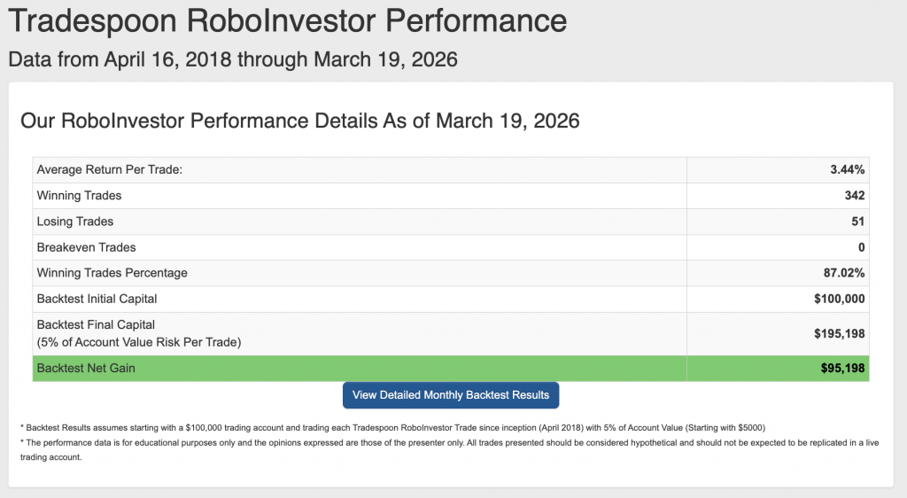This screenshot has width=907, height=498.
Task: Click the RoboInvestor Performance Details section heading
Action: pos(299,121)
